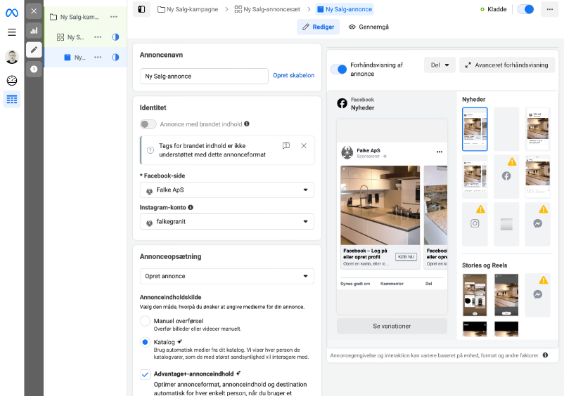The width and height of the screenshot is (564, 396).
Task: Click the question mark icon in notice
Action: tap(150, 150)
